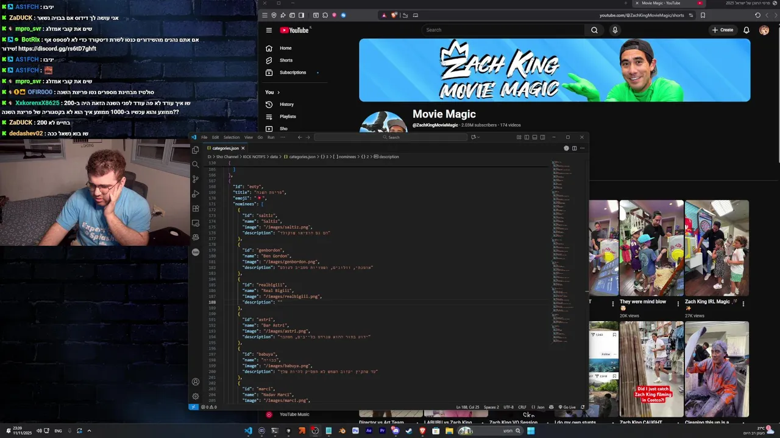Click the YouTube logo
The width and height of the screenshot is (780, 438).
296,30
